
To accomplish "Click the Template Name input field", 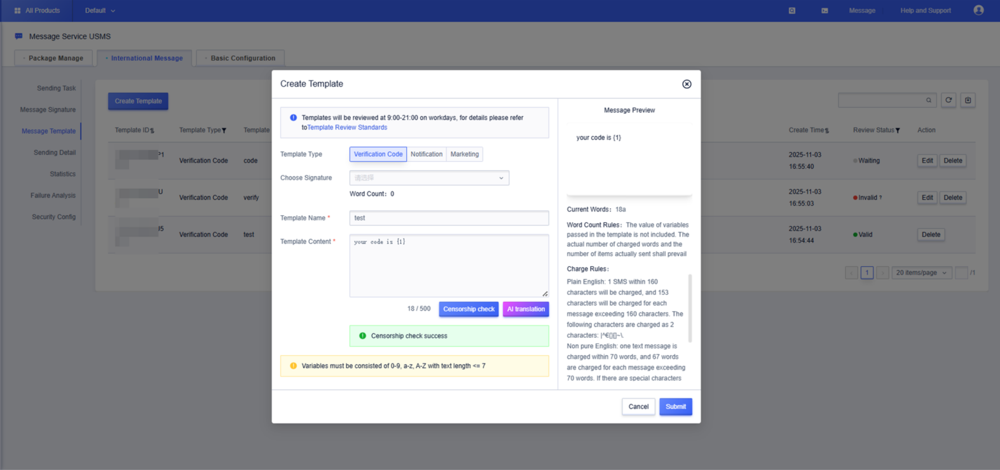I will [449, 218].
